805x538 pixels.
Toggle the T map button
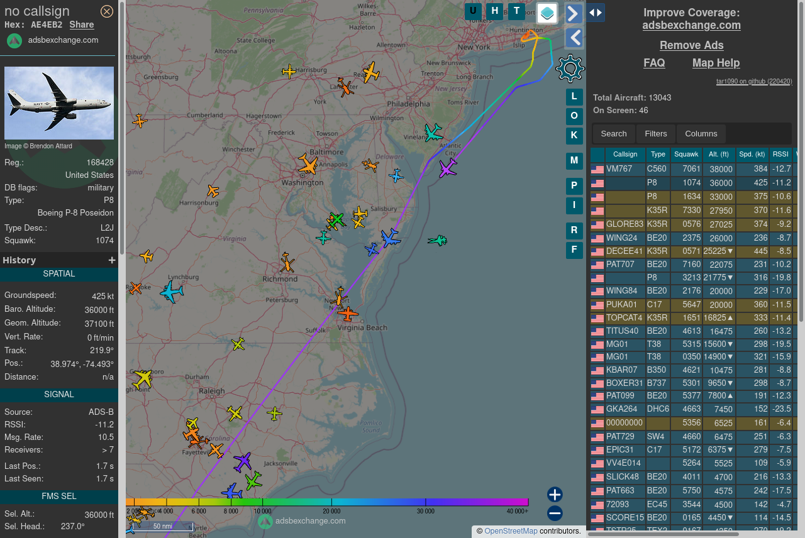[x=516, y=11]
